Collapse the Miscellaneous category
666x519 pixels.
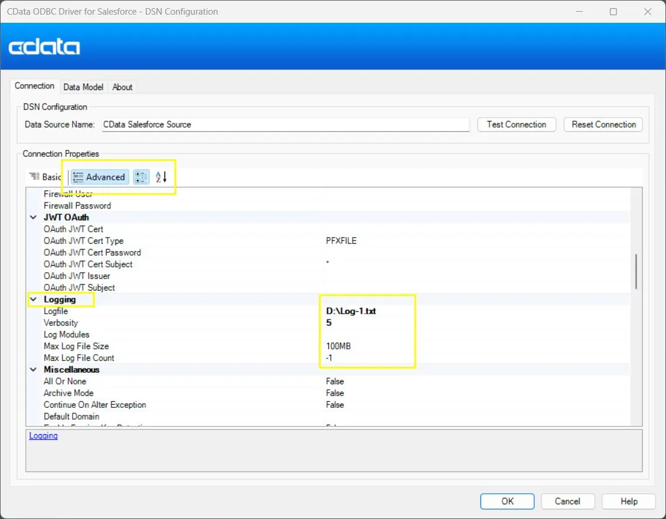click(33, 370)
